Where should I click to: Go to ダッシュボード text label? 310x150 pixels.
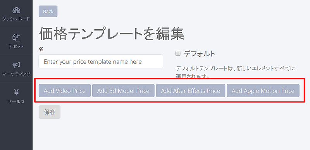click(16, 19)
